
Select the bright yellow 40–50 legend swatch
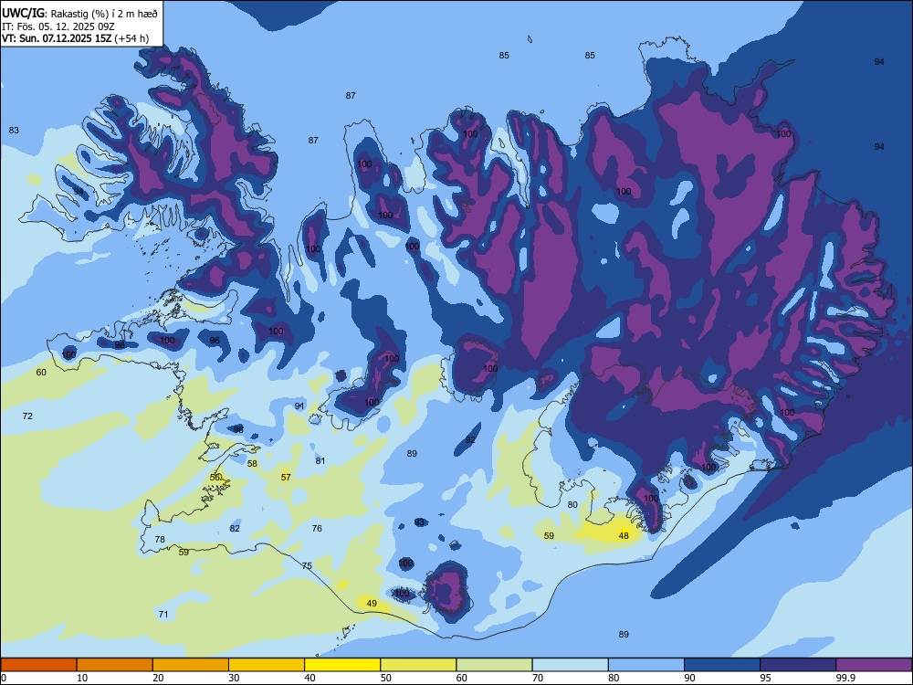click(x=342, y=665)
